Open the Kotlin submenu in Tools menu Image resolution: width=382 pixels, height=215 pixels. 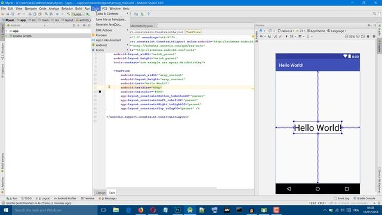click(110, 50)
